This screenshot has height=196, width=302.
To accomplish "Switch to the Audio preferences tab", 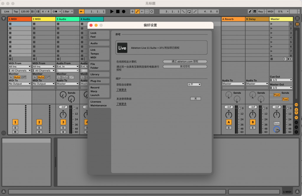I will point(99,43).
